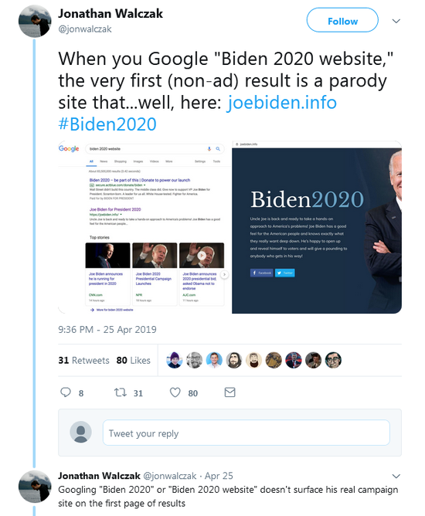
Task: Open the direct message envelope icon
Action: (x=229, y=392)
